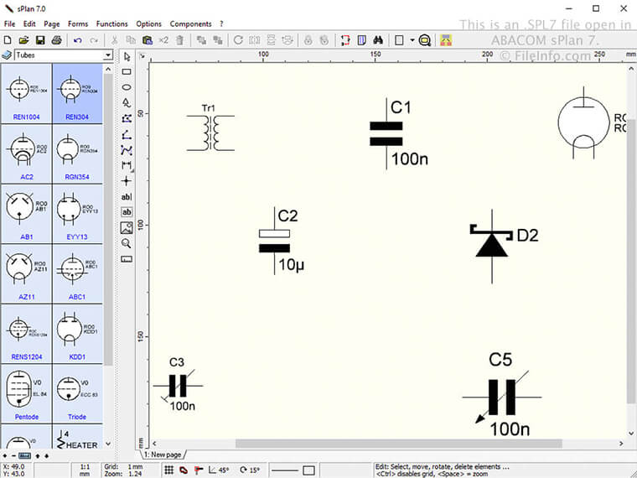
Task: Choose the rectangle drawing tool
Action: [x=127, y=72]
